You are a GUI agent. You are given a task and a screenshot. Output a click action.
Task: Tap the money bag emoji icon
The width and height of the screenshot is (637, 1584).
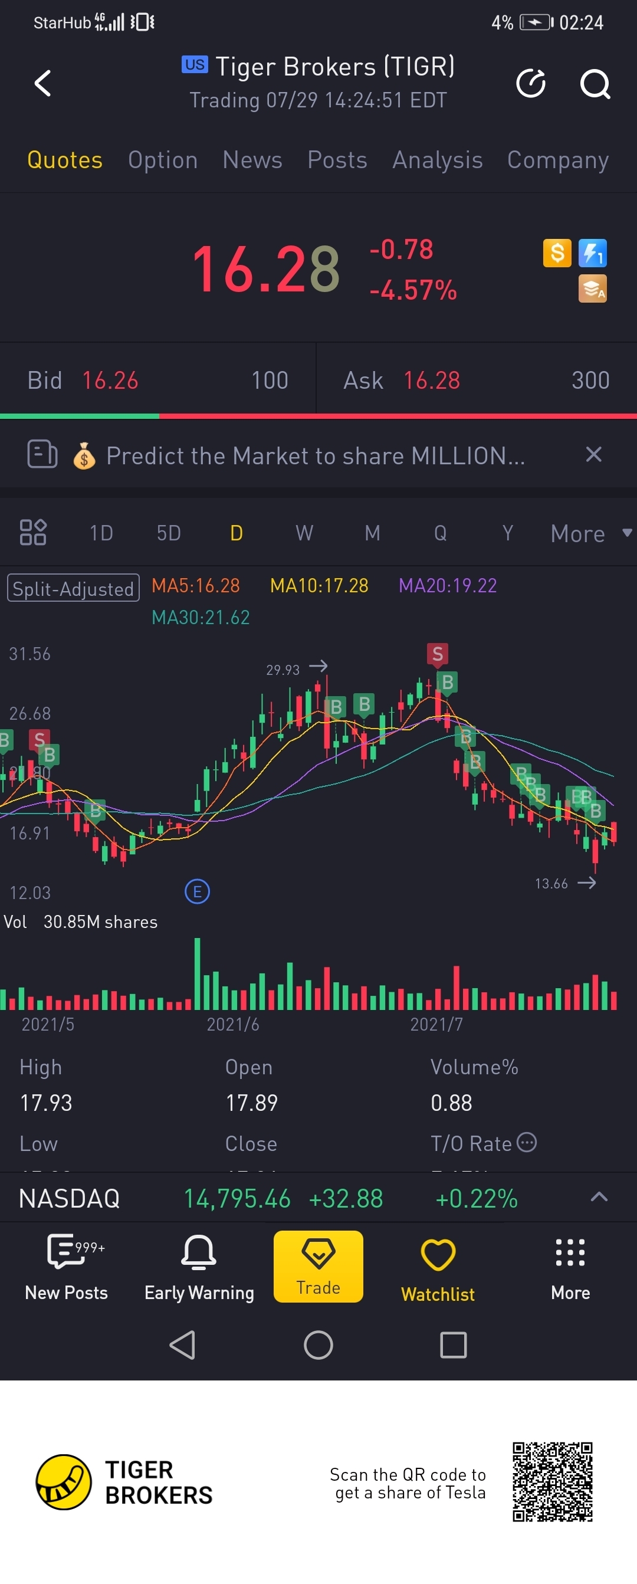click(84, 456)
